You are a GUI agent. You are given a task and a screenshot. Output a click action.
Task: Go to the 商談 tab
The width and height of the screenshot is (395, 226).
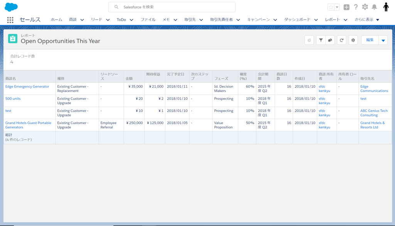(73, 20)
